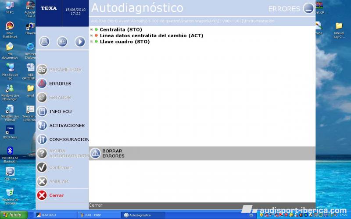Click the ANULAR cross icon
This screenshot has width=351, height=219.
tap(42, 181)
